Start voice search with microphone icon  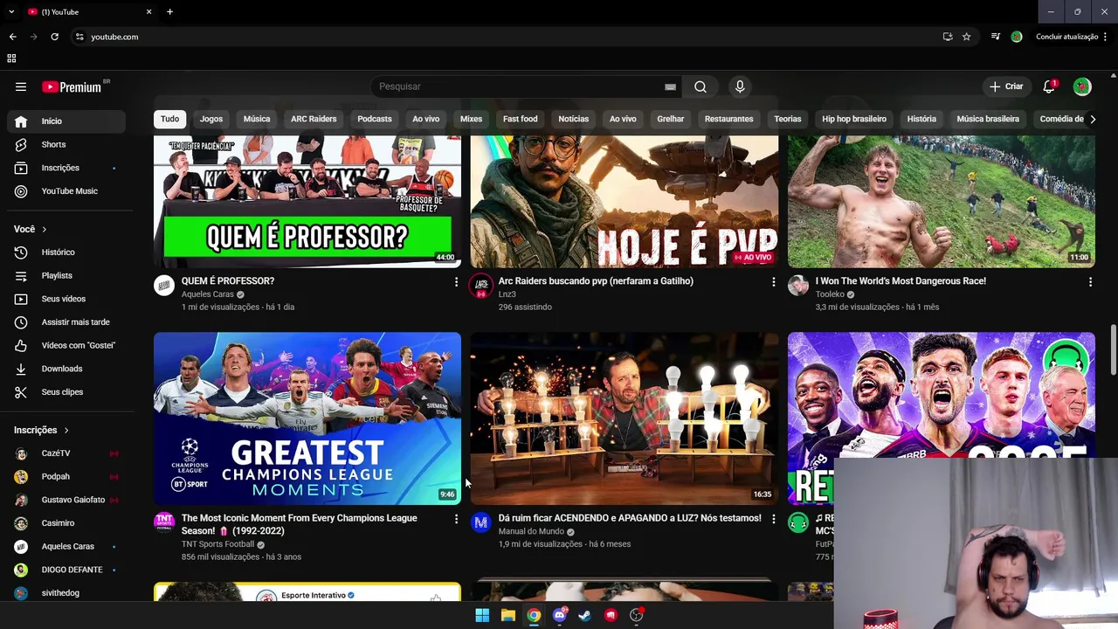click(x=740, y=86)
